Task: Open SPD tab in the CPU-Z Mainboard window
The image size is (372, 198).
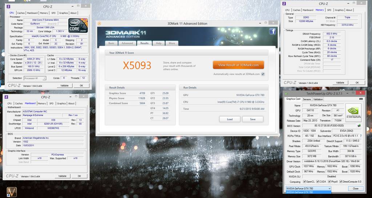Action: pyautogui.click(x=52, y=103)
